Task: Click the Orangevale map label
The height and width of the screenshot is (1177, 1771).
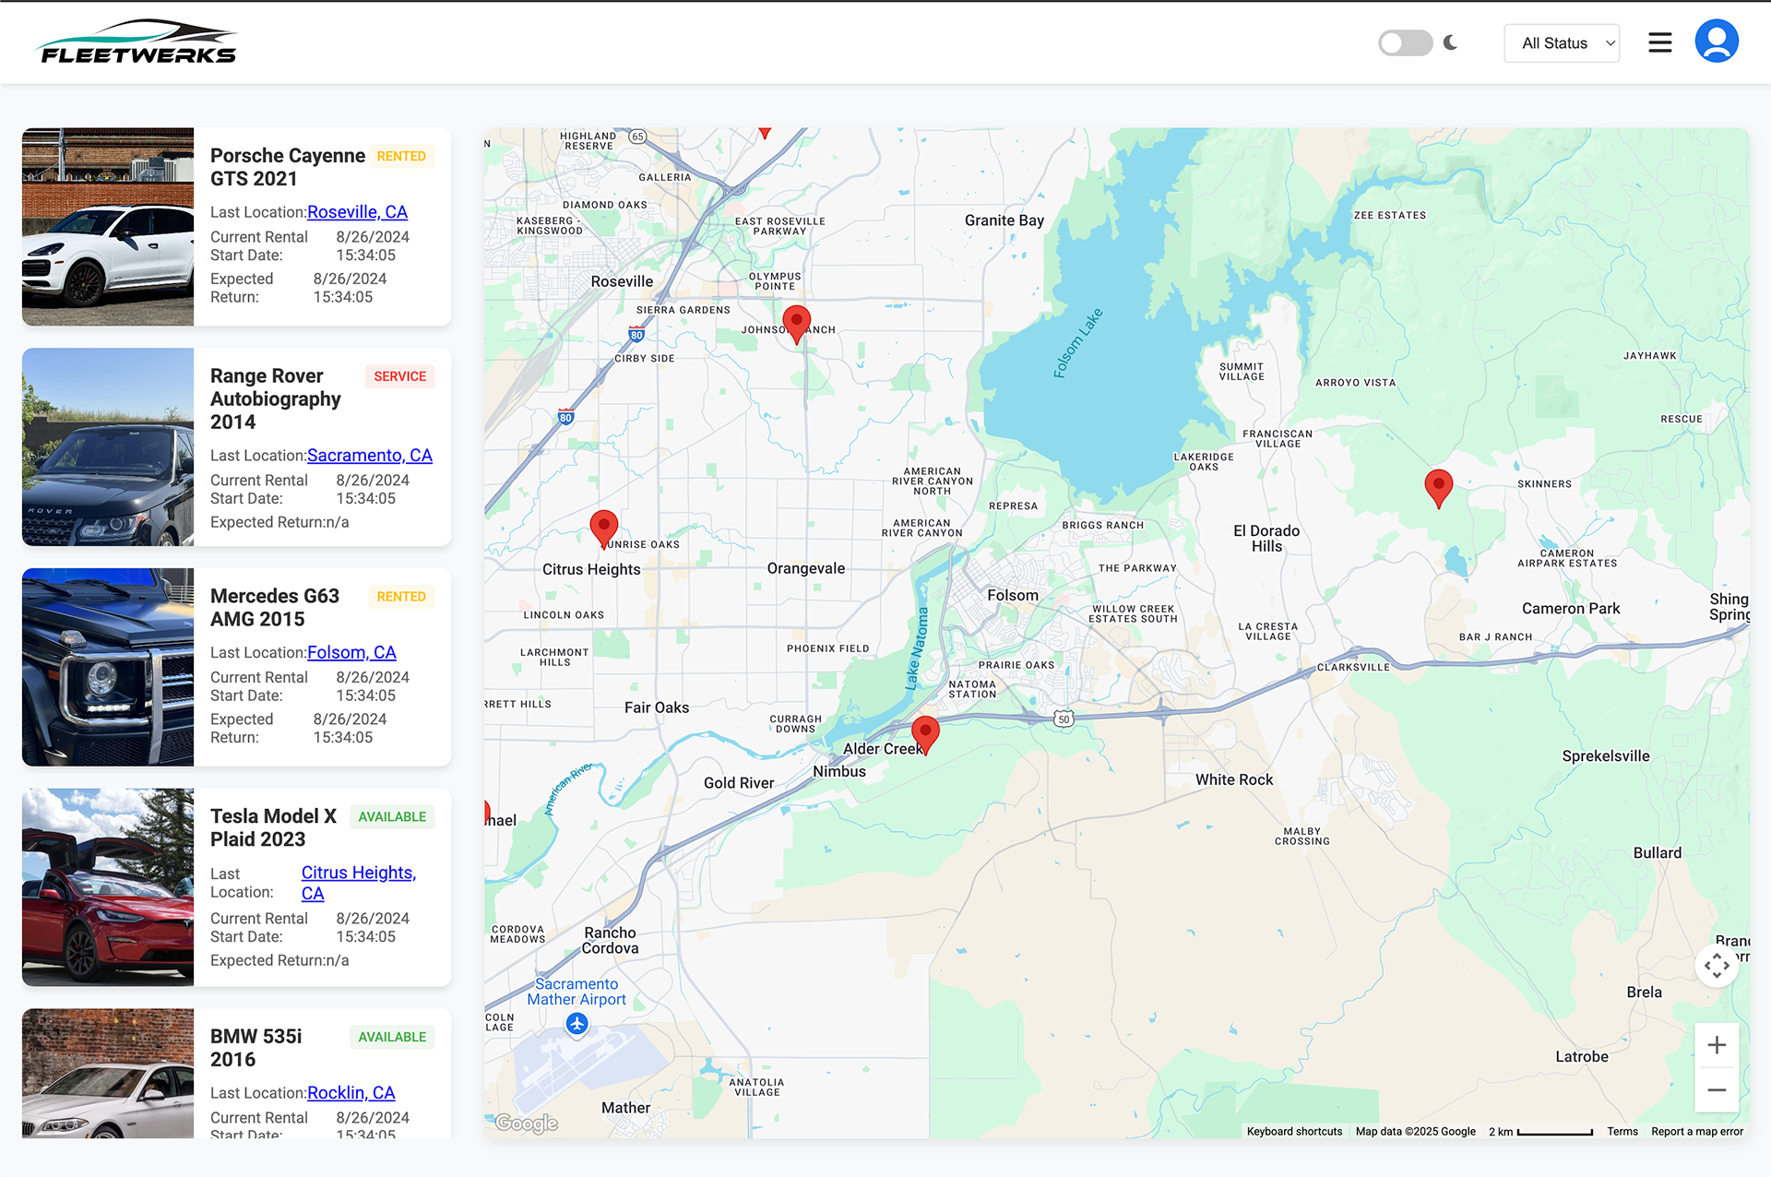Action: point(806,569)
